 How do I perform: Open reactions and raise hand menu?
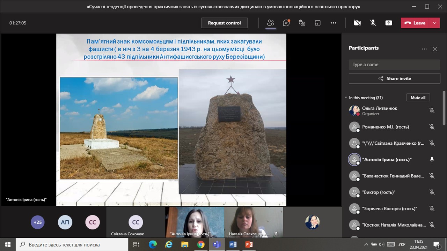tap(302, 23)
